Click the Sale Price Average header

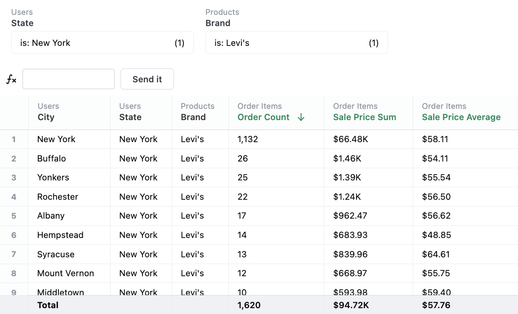click(461, 117)
